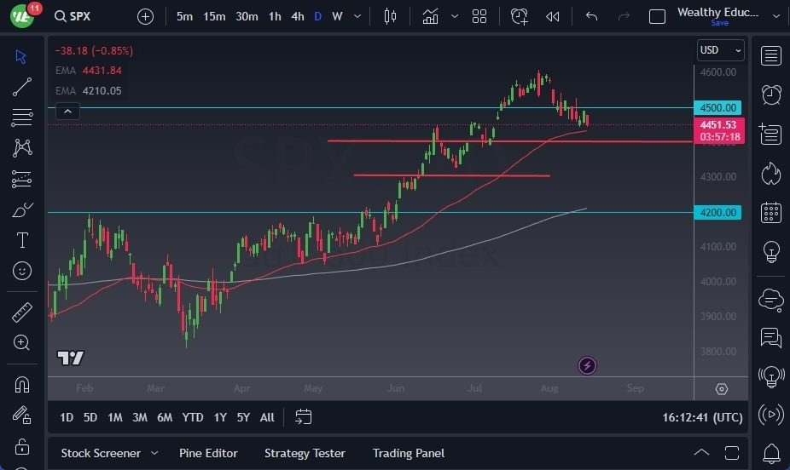Open the Watchlist panel icon
The width and height of the screenshot is (790, 470).
click(771, 56)
